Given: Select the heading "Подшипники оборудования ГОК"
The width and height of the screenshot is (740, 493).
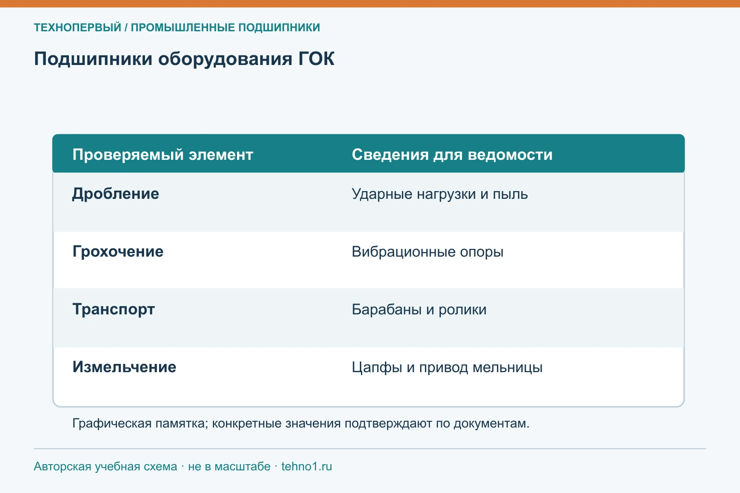Looking at the screenshot, I should pos(184,59).
